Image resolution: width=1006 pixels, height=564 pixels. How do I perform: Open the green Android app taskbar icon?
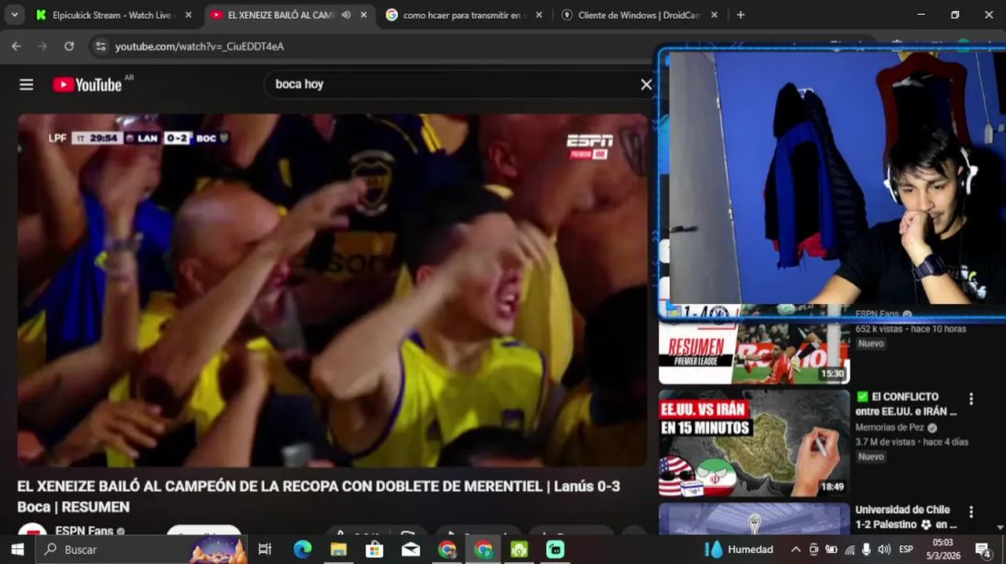tap(519, 550)
